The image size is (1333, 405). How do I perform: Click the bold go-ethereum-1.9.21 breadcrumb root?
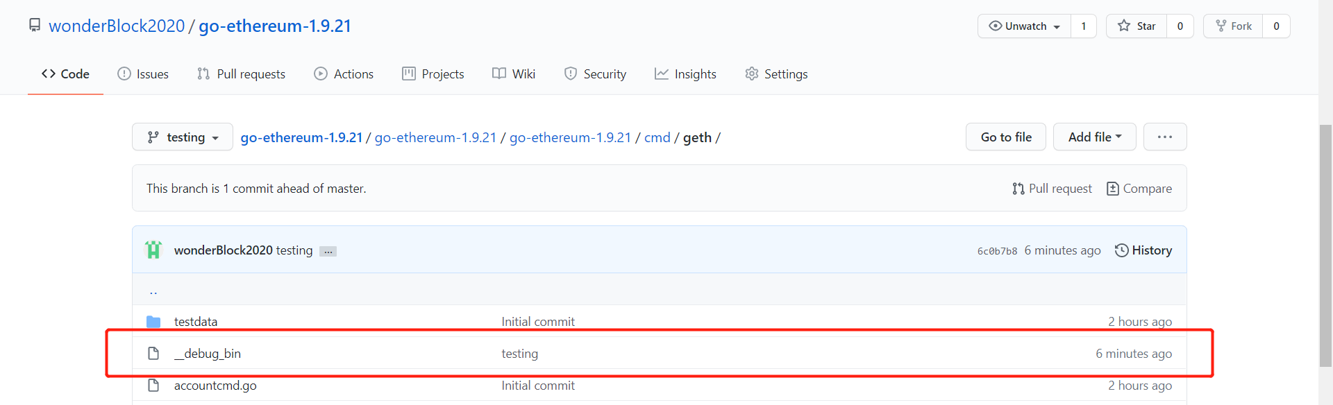tap(301, 137)
